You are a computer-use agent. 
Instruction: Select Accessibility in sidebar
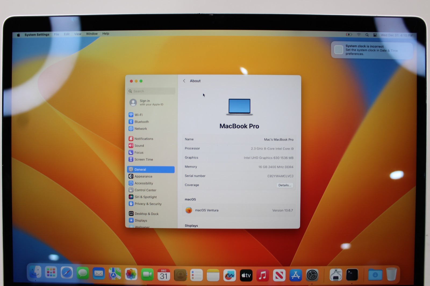click(151, 183)
